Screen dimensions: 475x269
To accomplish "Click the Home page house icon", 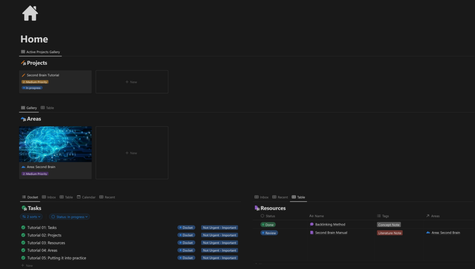I will [x=30, y=13].
